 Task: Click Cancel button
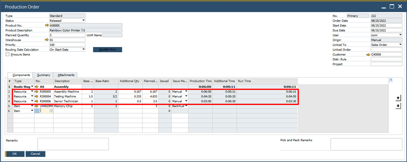[x=35, y=154]
